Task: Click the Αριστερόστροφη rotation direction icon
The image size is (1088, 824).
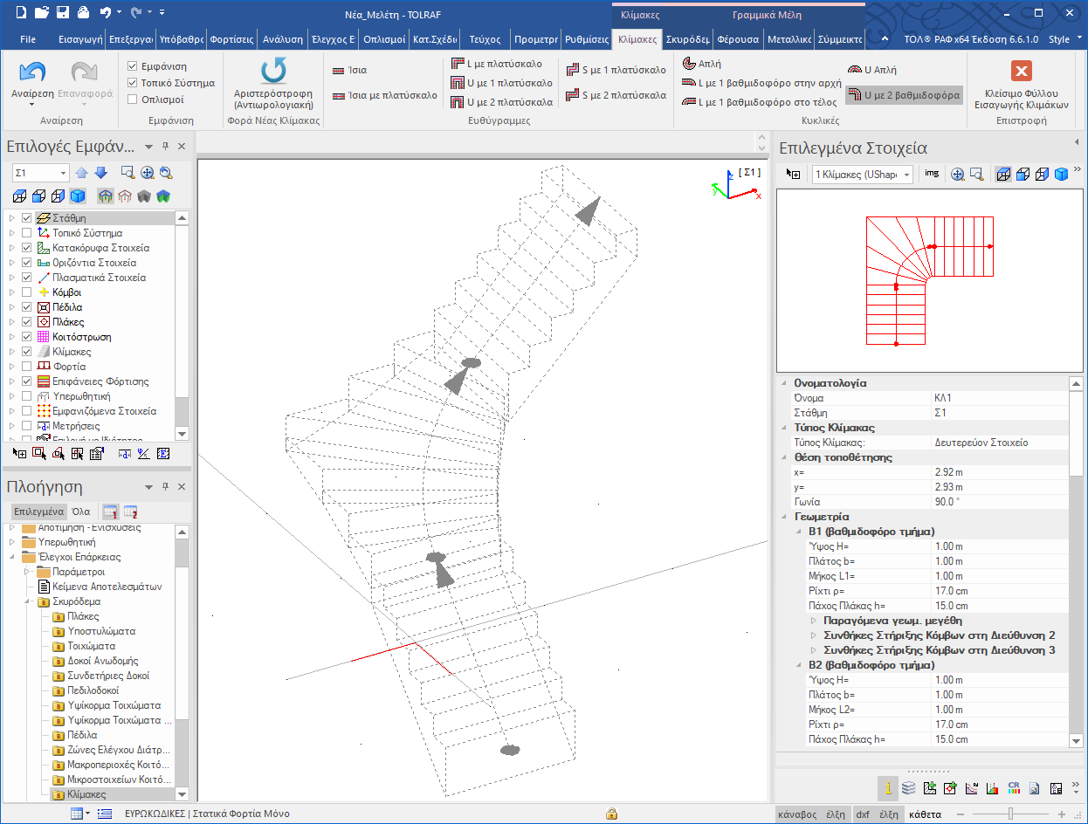Action: tap(273, 71)
